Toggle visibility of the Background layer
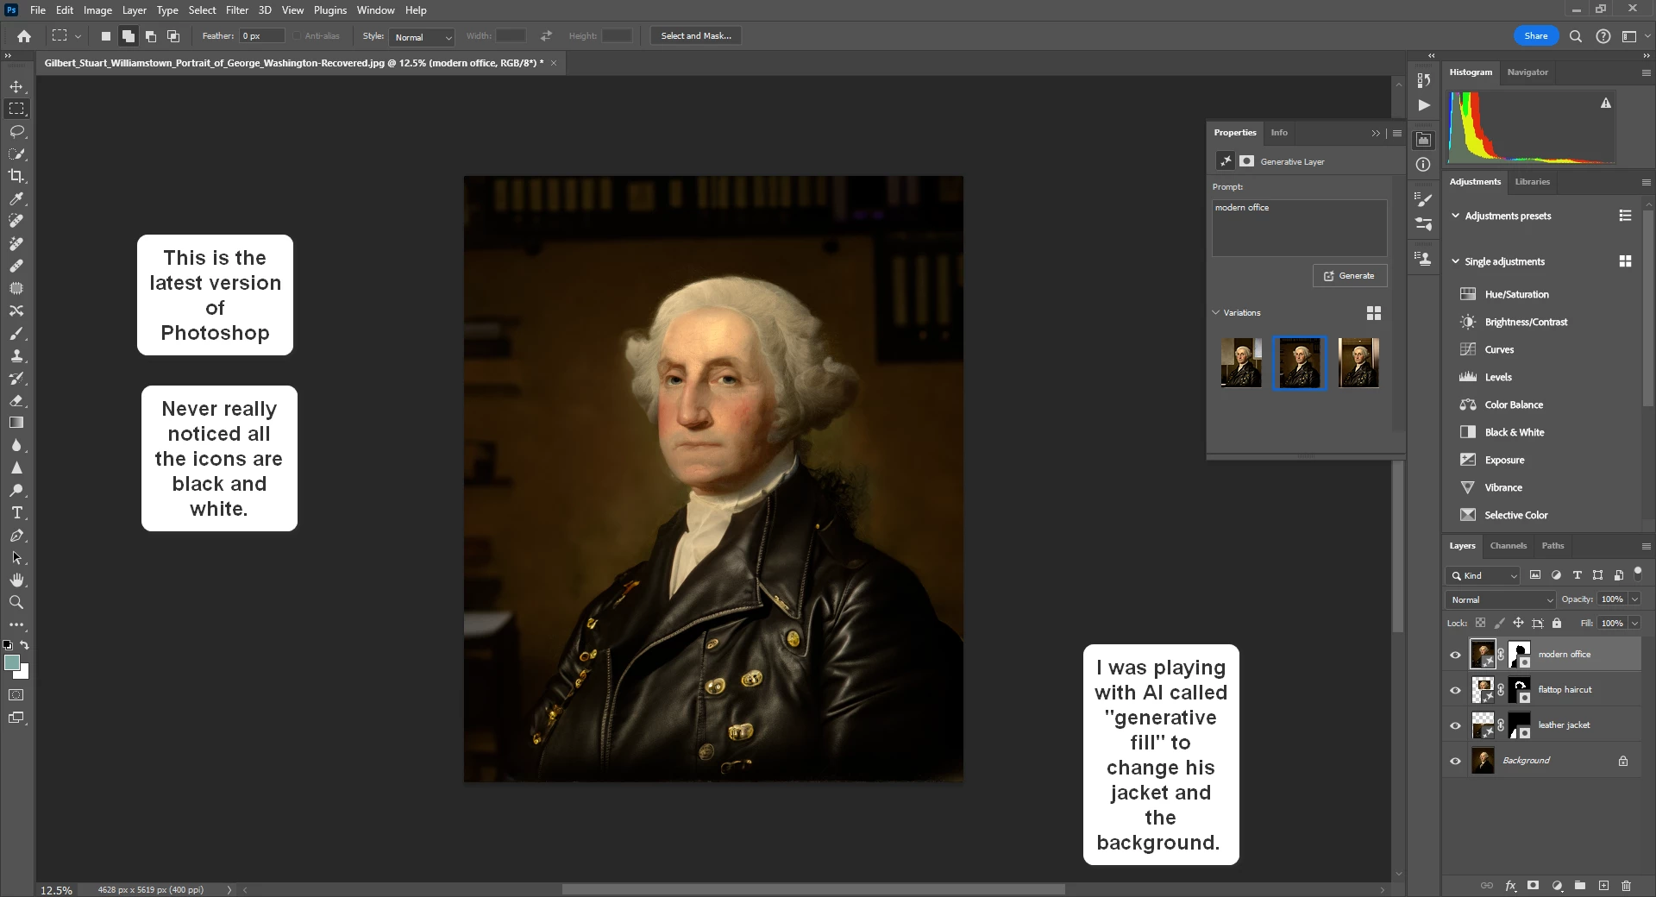The height and width of the screenshot is (897, 1656). click(1456, 761)
